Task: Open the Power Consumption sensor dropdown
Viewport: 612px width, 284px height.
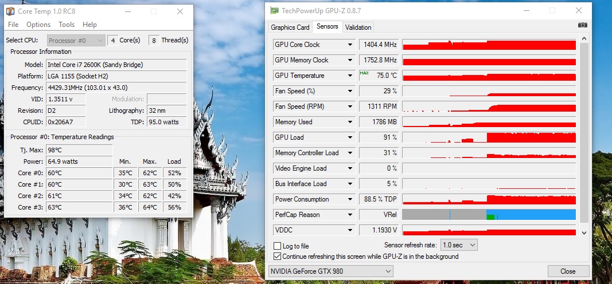Action: coord(350,199)
